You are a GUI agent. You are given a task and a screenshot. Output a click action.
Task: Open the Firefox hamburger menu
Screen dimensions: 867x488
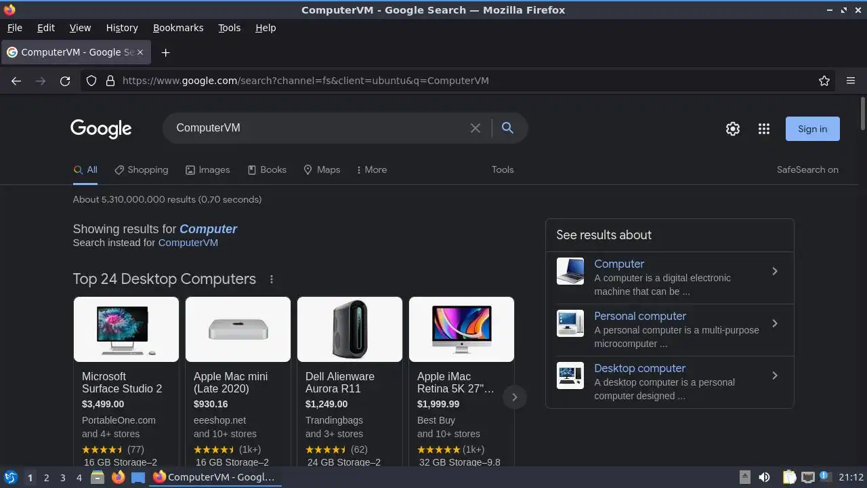click(x=851, y=81)
